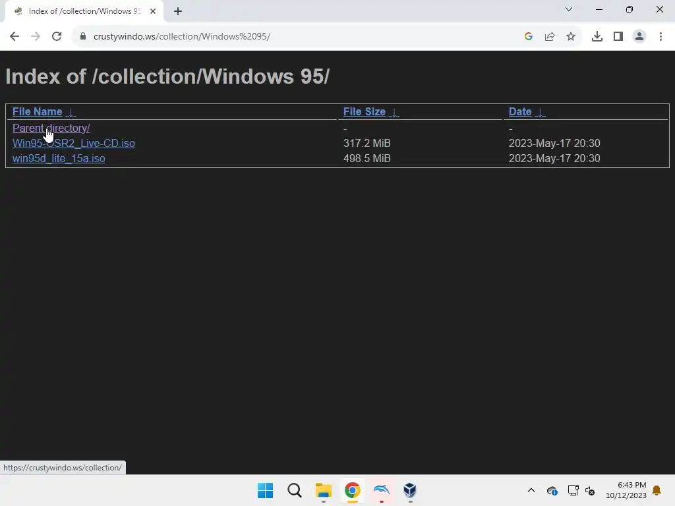Toggle the browser side panel

click(x=618, y=37)
